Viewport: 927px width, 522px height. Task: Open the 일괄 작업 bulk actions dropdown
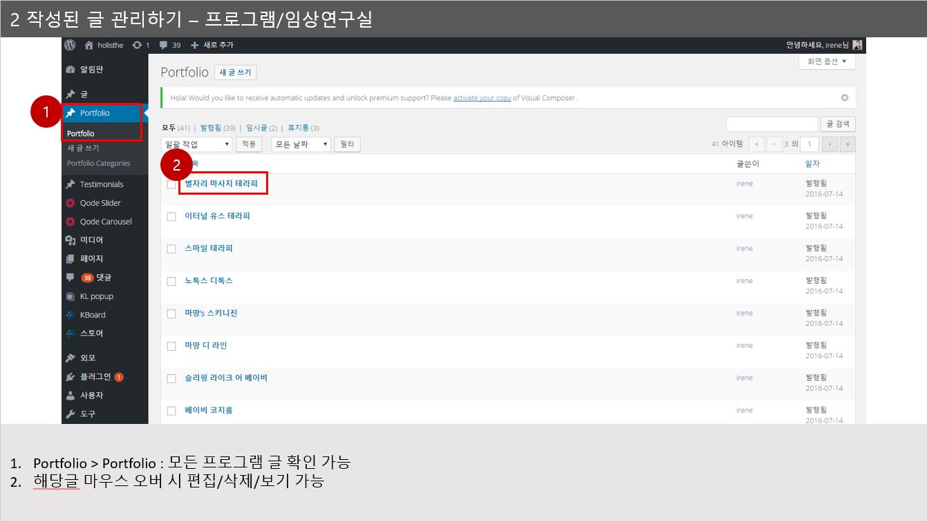tap(196, 144)
